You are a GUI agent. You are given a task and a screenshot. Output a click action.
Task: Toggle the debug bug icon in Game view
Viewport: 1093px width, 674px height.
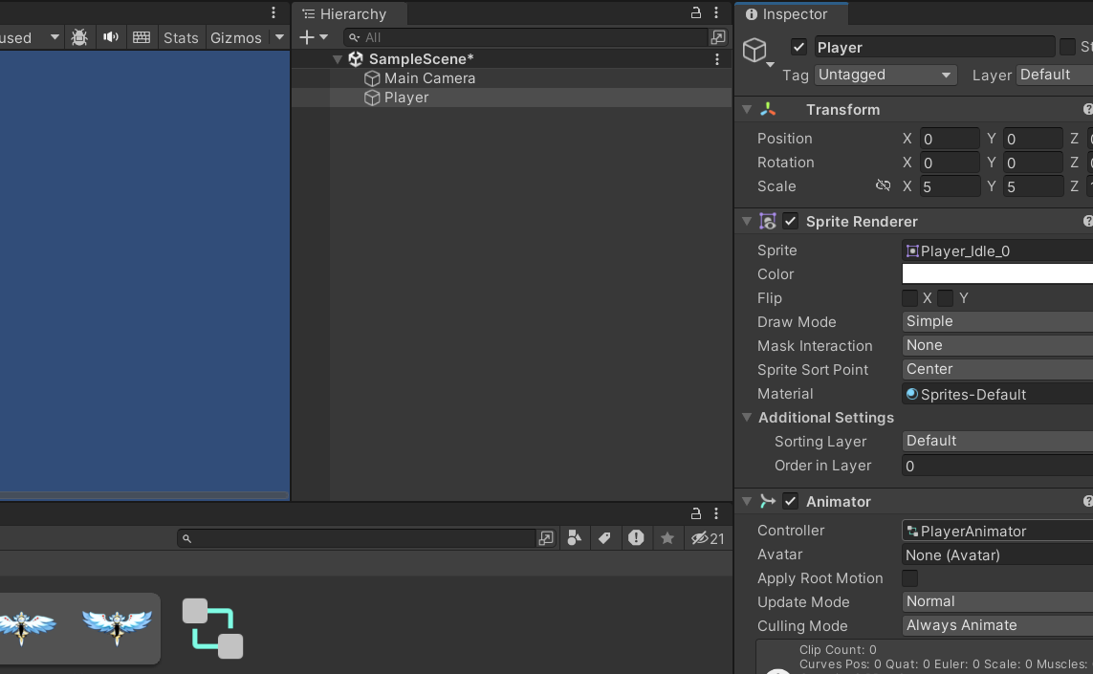[x=79, y=37]
